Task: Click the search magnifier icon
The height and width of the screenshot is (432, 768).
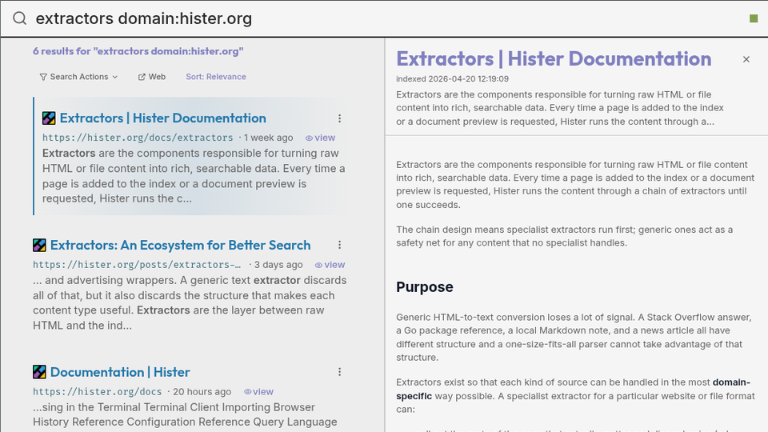Action: (19, 18)
